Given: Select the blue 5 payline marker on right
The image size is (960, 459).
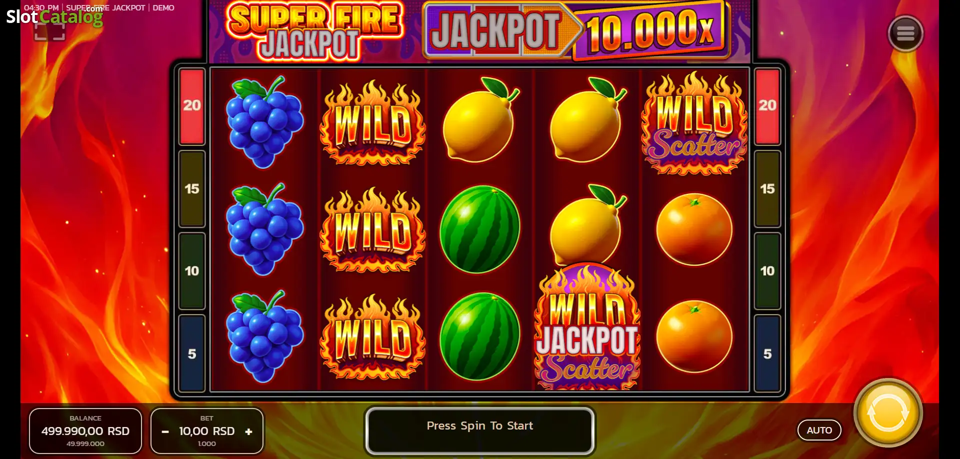Looking at the screenshot, I should [x=767, y=353].
